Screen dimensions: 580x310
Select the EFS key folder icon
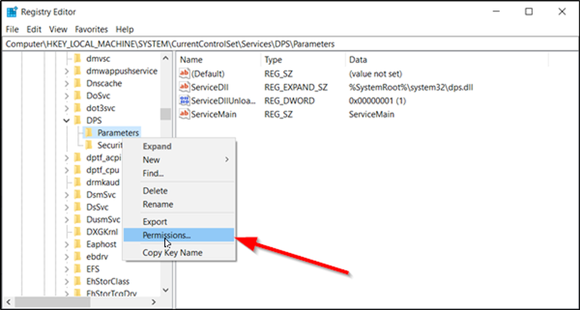coord(78,269)
